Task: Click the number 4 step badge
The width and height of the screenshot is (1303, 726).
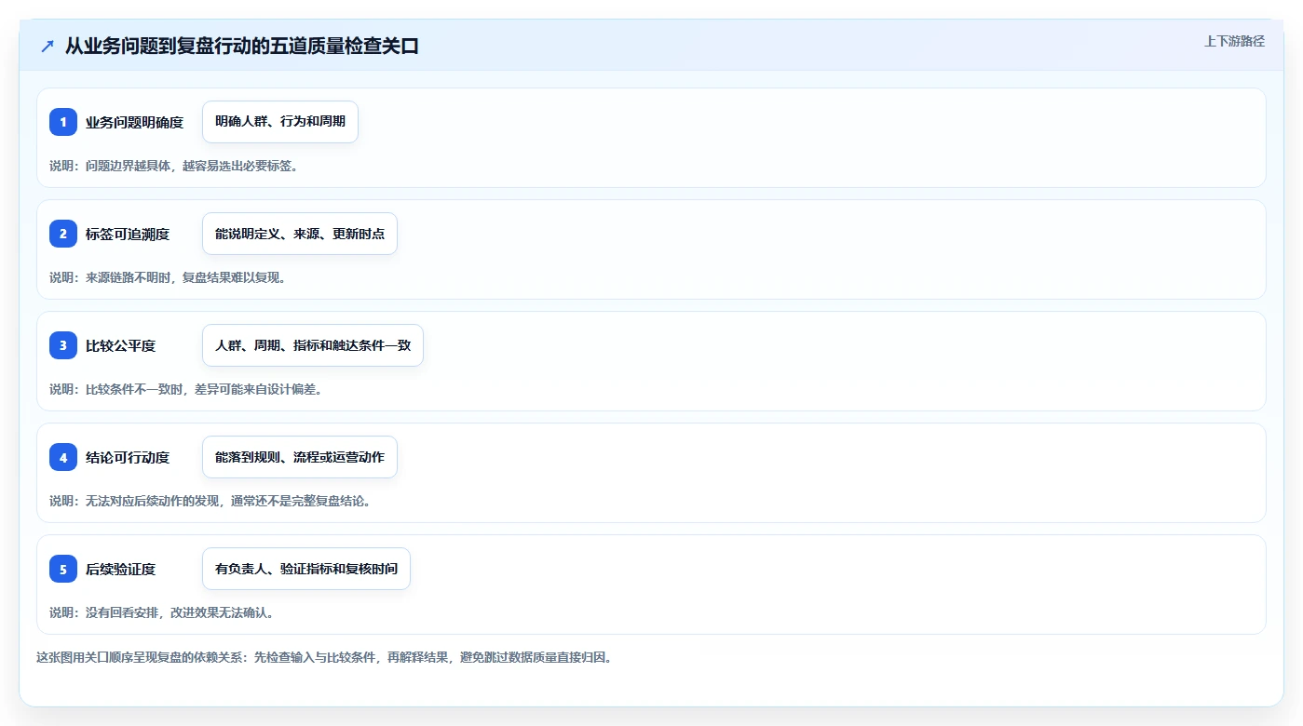Action: click(x=63, y=457)
